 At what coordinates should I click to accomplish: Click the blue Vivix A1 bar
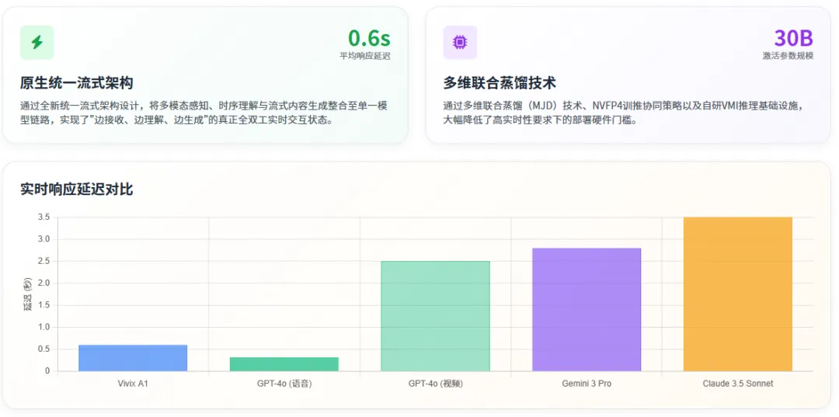tap(133, 358)
